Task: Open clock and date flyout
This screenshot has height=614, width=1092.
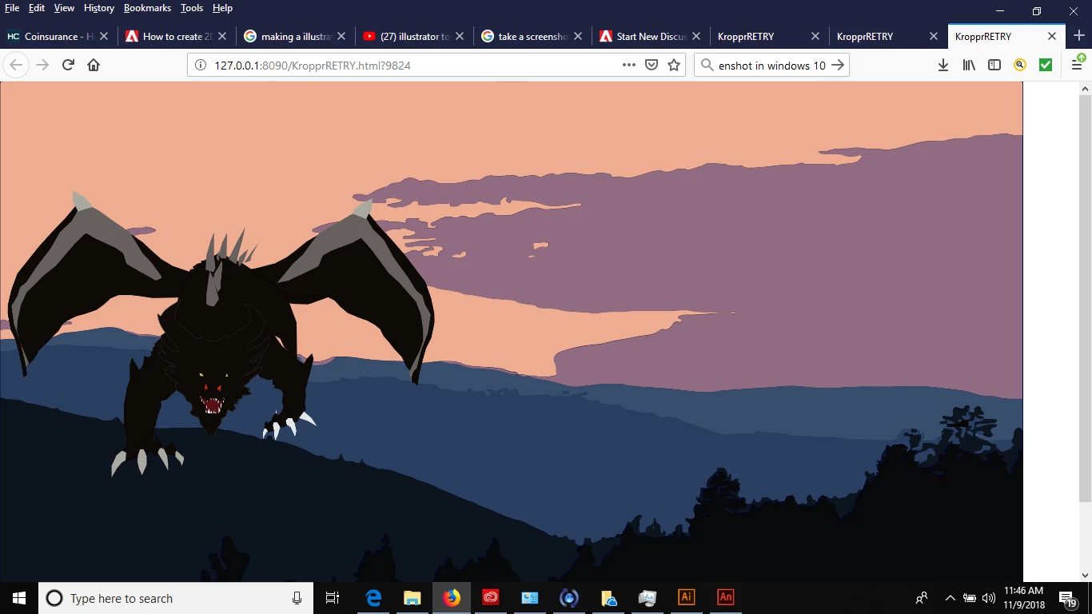Action: (1024, 598)
